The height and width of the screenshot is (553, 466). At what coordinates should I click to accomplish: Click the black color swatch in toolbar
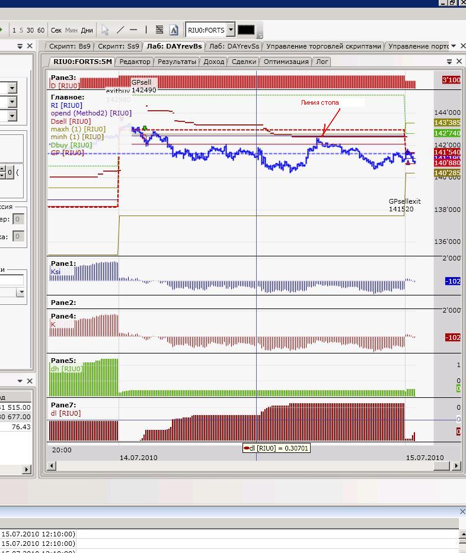pyautogui.click(x=246, y=30)
